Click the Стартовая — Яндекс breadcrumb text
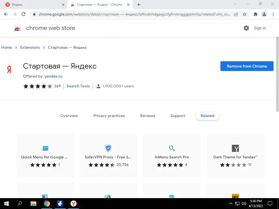Screen dimensions: 279x209 (x=68, y=47)
